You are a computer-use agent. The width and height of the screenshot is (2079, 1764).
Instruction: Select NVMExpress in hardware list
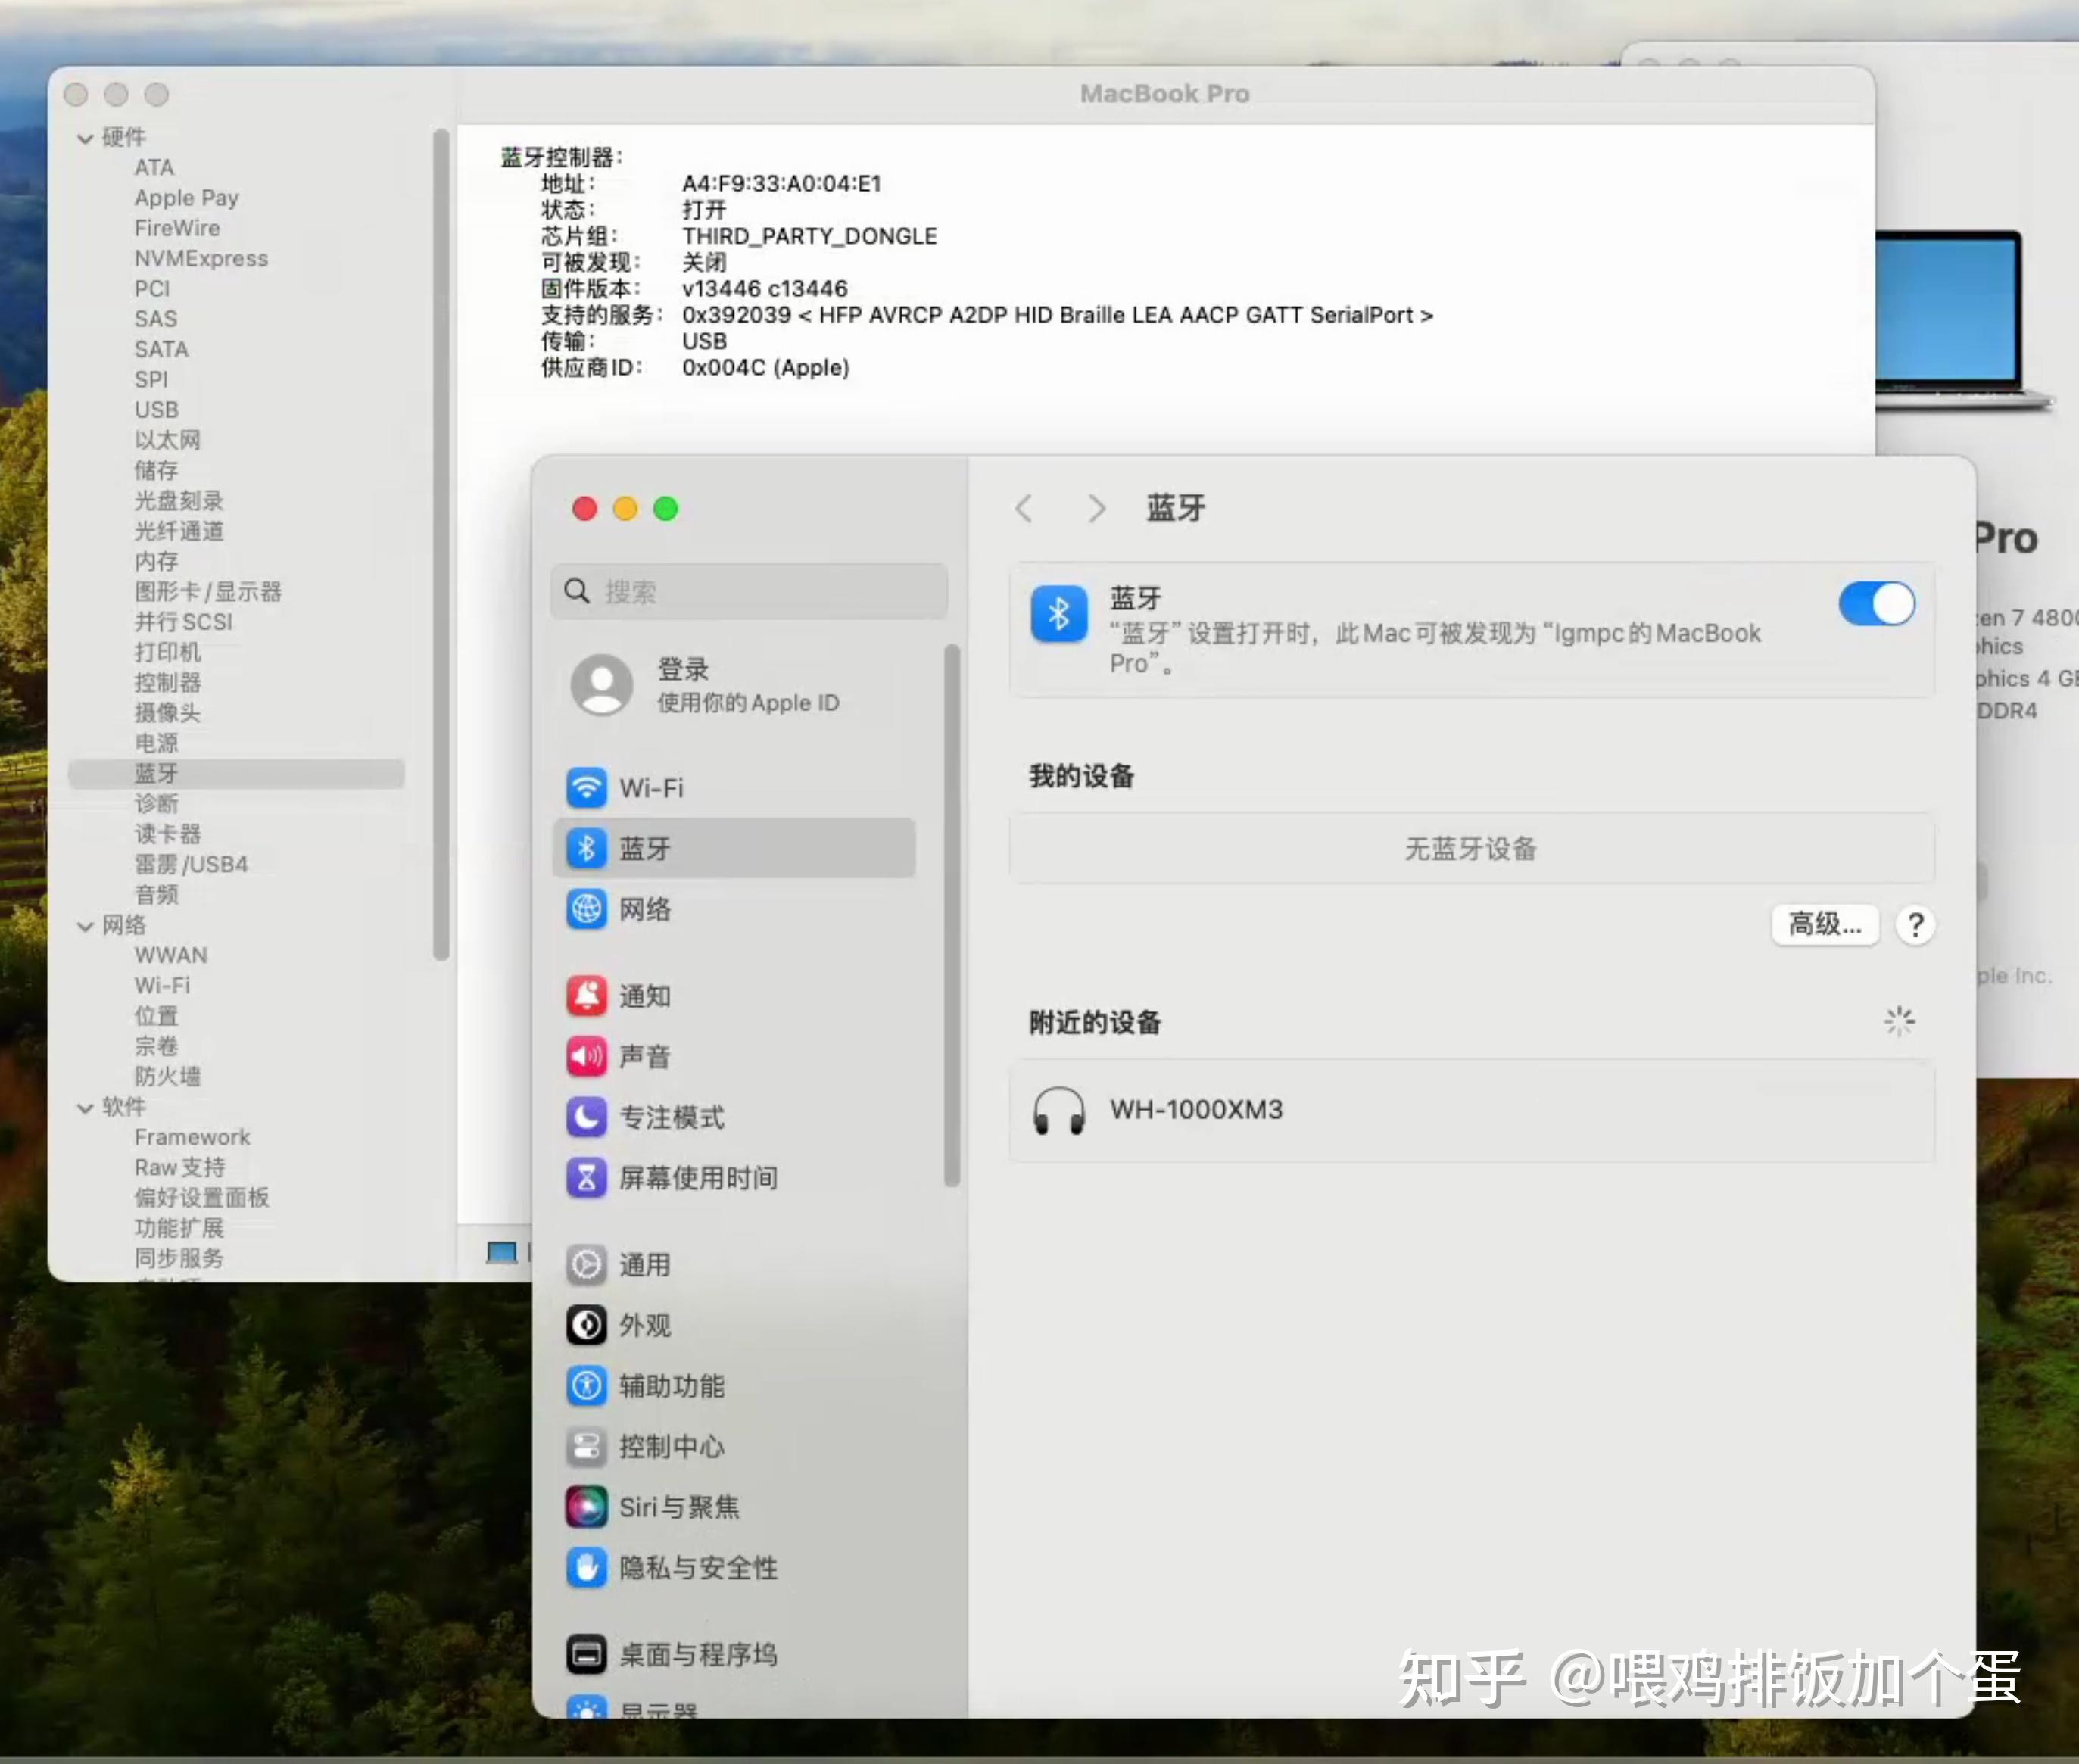[201, 259]
